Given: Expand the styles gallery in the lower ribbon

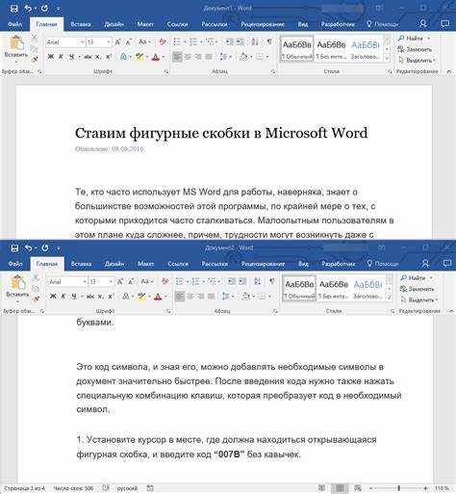Looking at the screenshot, I should coord(390,298).
